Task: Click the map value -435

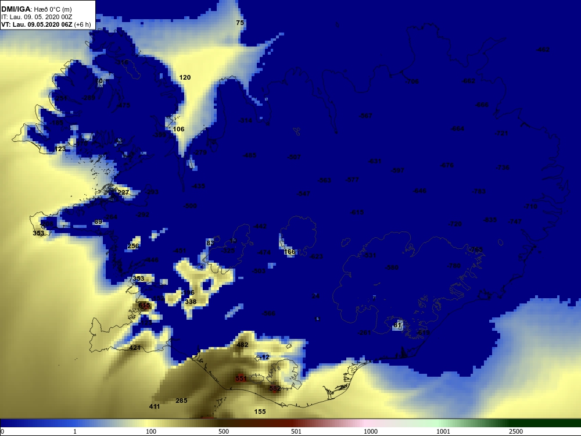Action: click(x=198, y=186)
